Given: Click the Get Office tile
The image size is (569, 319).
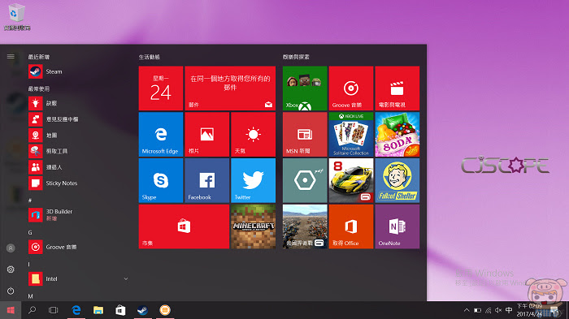Looking at the screenshot, I should [x=351, y=226].
